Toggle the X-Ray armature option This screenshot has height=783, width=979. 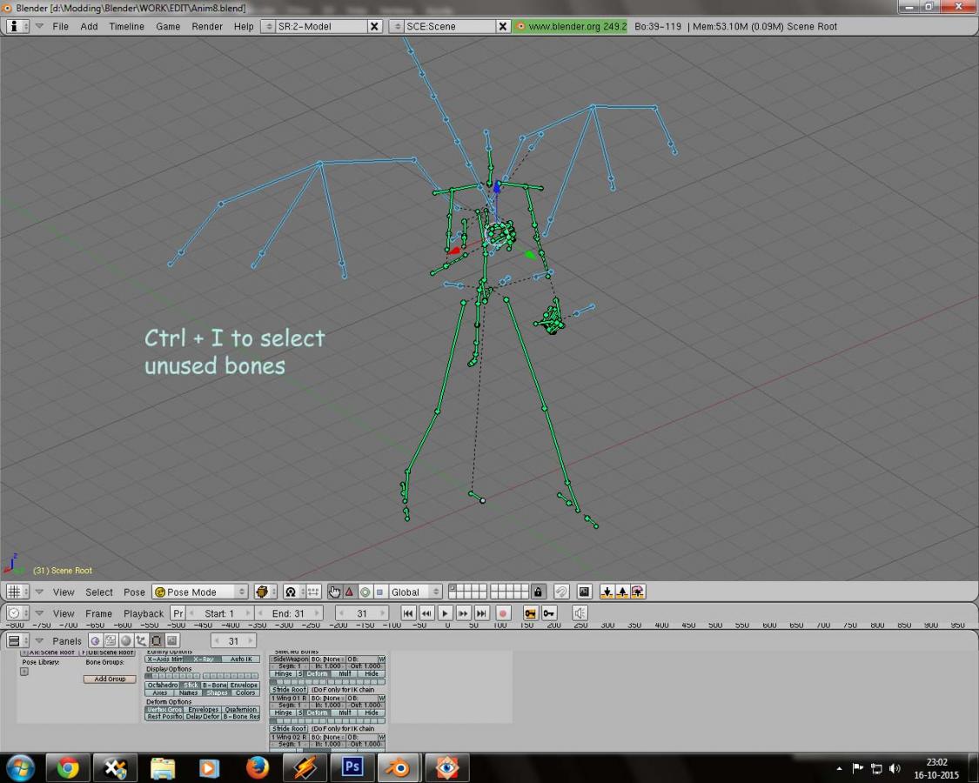point(203,659)
